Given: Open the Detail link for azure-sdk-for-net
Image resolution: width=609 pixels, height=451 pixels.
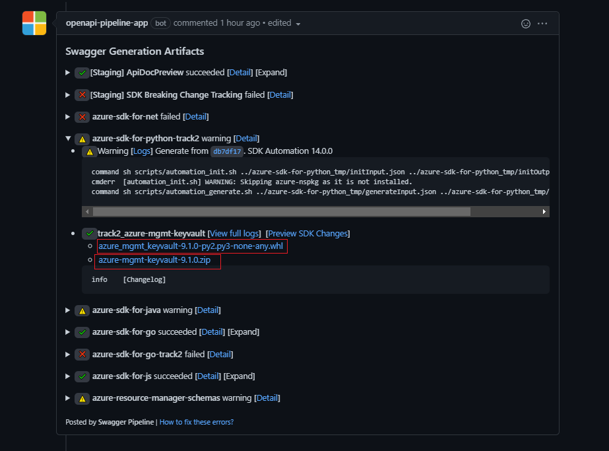Looking at the screenshot, I should pos(195,117).
